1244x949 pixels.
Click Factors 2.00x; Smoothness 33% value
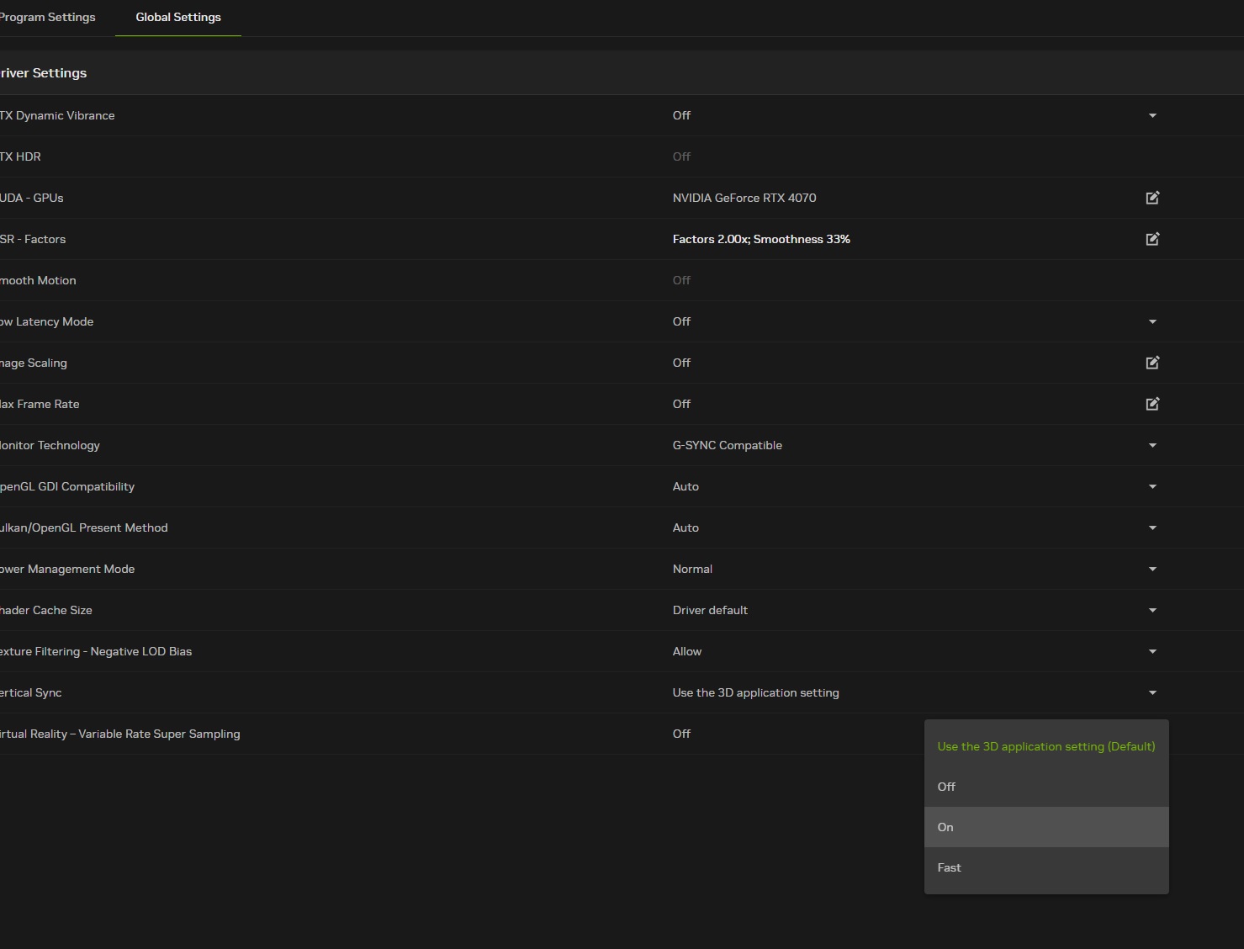761,239
